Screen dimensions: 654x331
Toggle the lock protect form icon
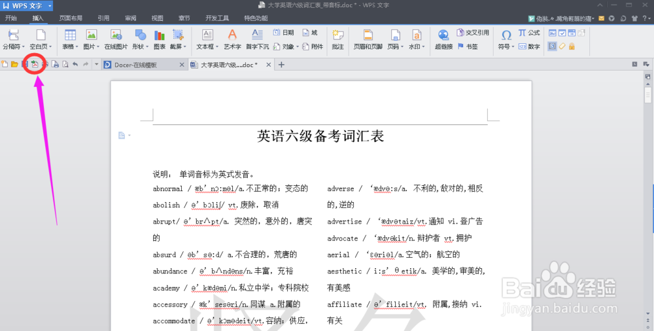click(572, 46)
